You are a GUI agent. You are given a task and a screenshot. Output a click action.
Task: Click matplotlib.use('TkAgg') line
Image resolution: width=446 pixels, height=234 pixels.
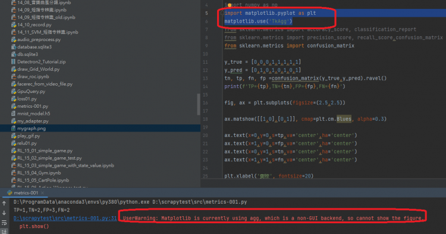point(258,21)
